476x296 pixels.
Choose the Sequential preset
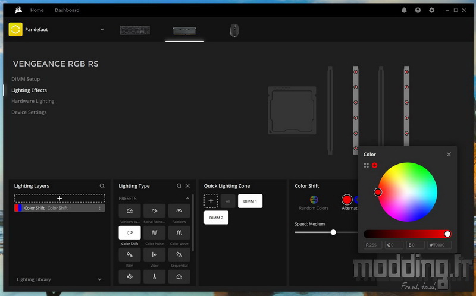(179, 255)
